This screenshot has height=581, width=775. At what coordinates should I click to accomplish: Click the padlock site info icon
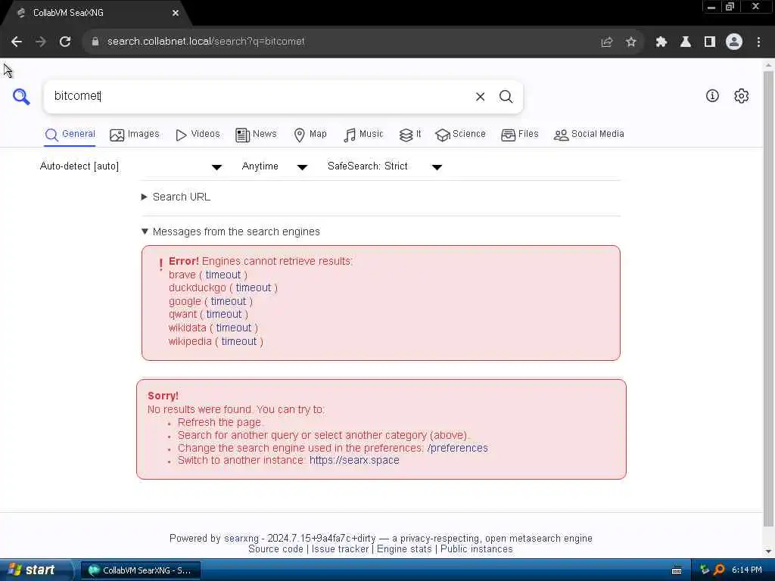95,42
